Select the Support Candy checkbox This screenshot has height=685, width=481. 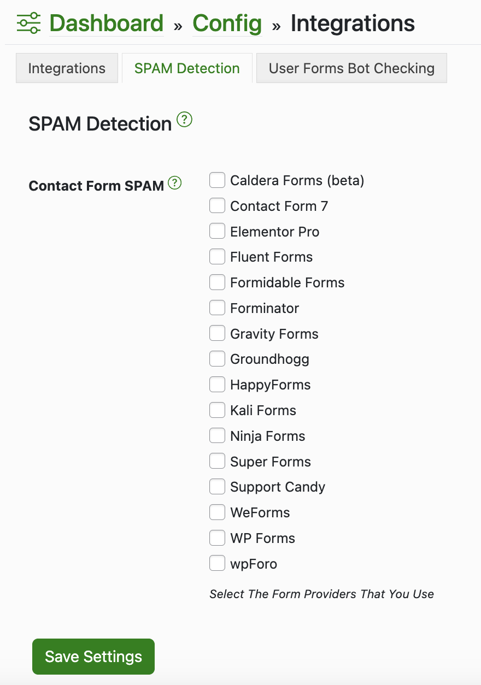(x=217, y=486)
